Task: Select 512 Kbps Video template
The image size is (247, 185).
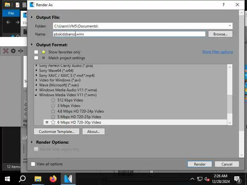Action: click(70, 100)
